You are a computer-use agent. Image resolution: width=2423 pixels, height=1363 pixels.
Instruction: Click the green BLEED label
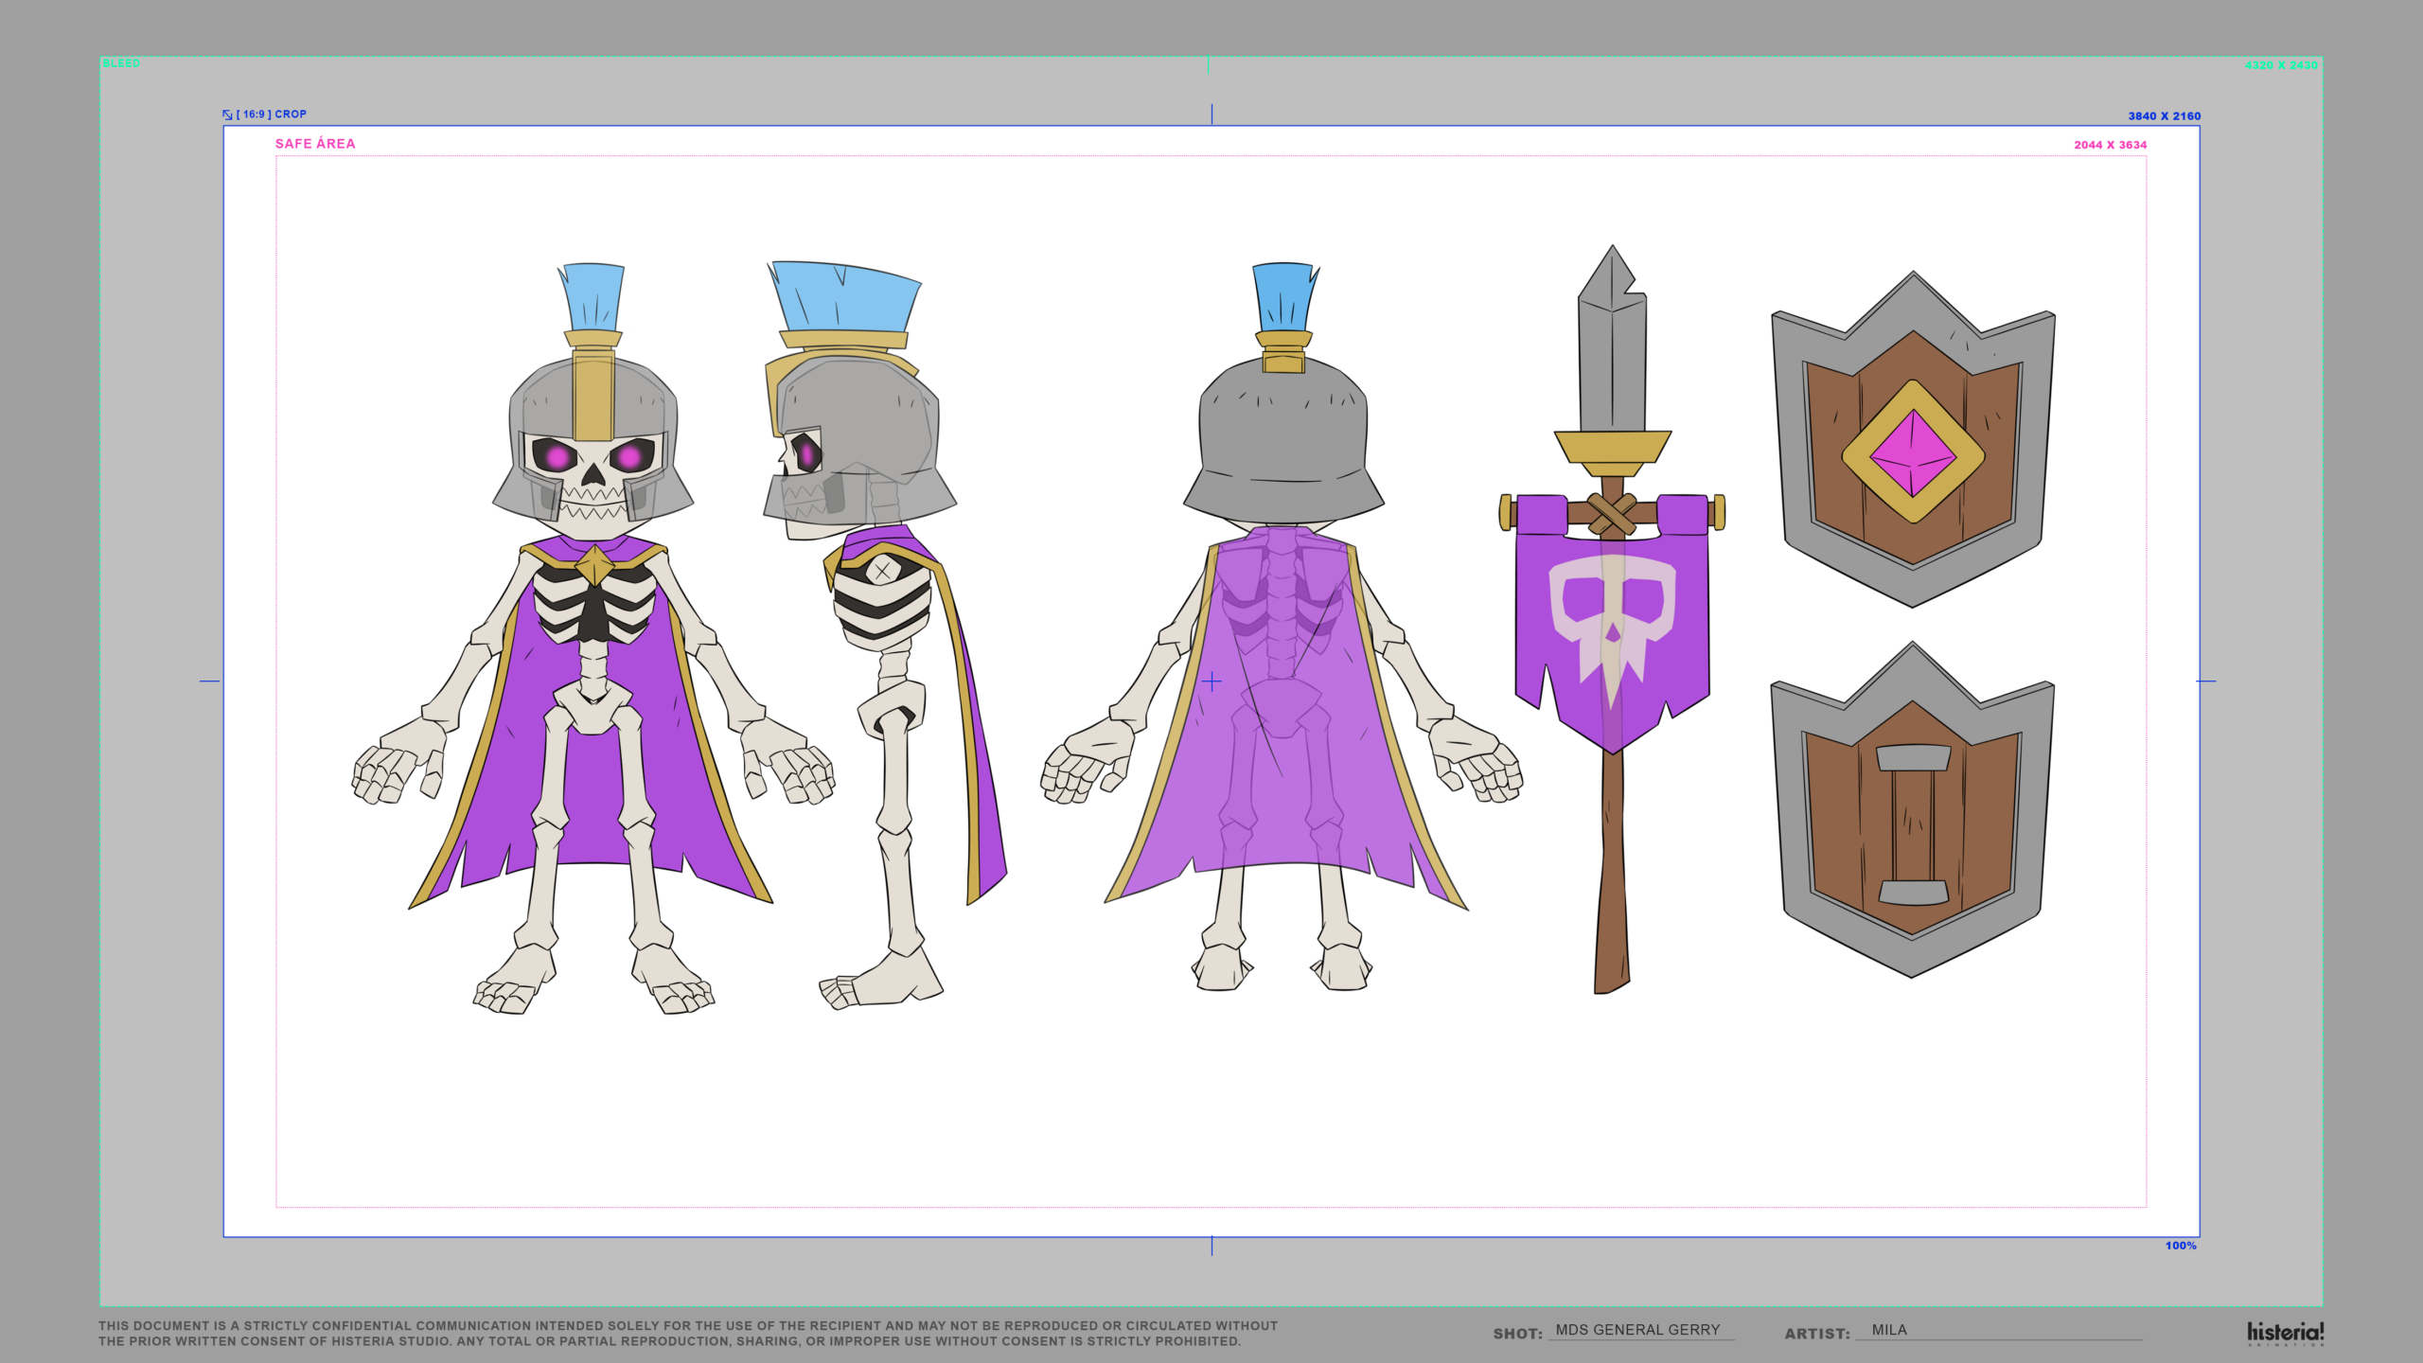point(121,63)
